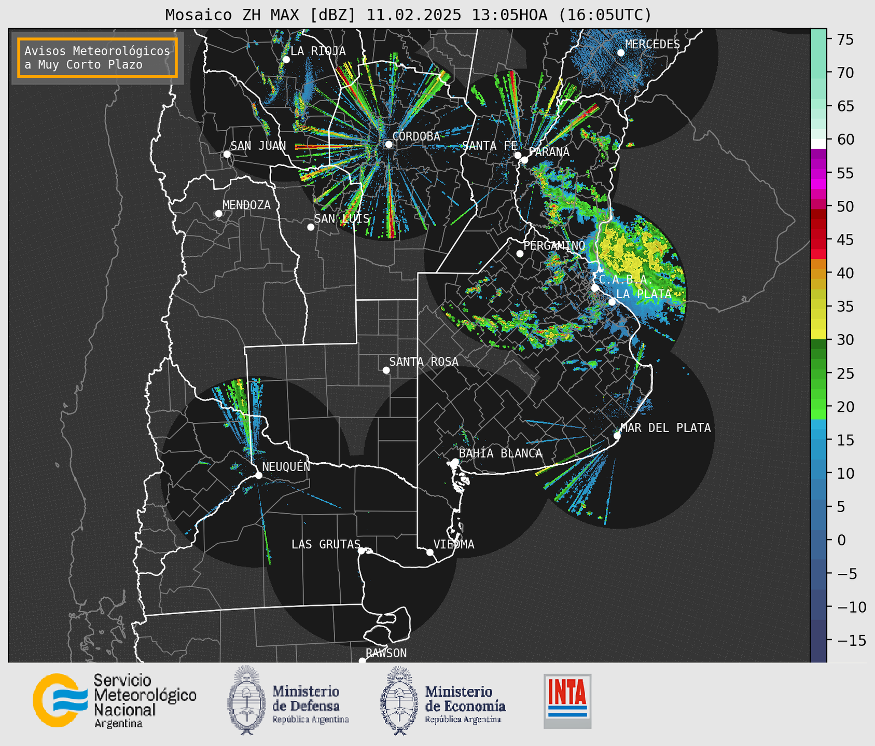Click the '45' tick label on the dBZ scale
875x746 pixels.
click(x=845, y=240)
